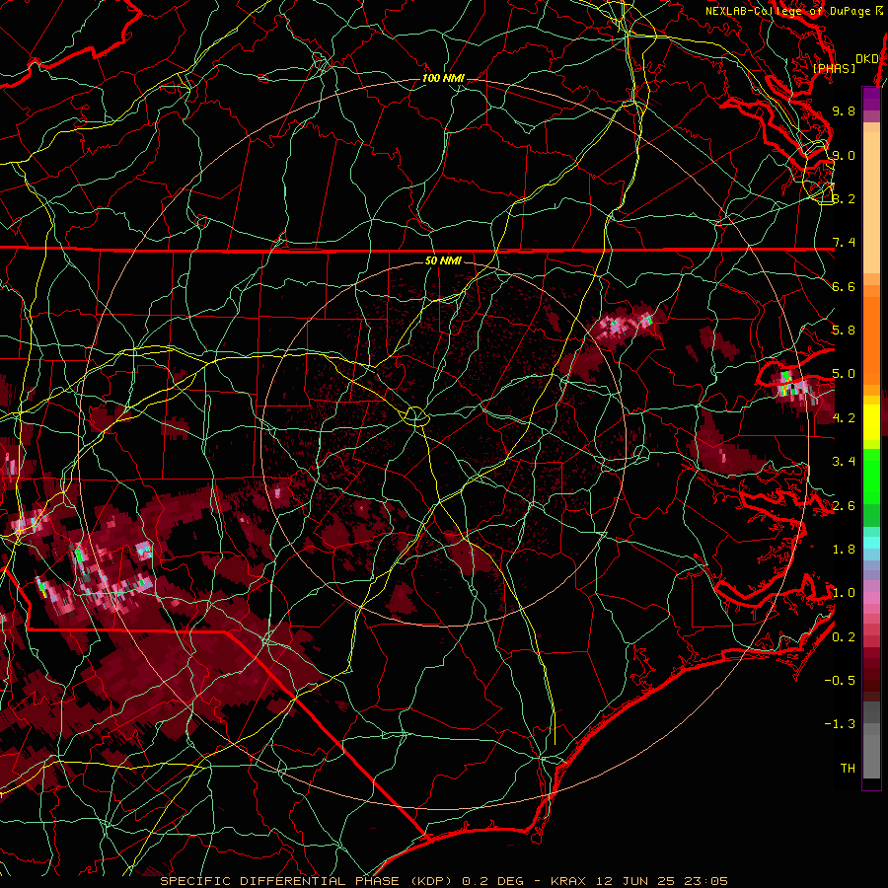This screenshot has width=888, height=888.
Task: Click the 0.2 DEG elevation text in the caption
Action: (x=492, y=881)
